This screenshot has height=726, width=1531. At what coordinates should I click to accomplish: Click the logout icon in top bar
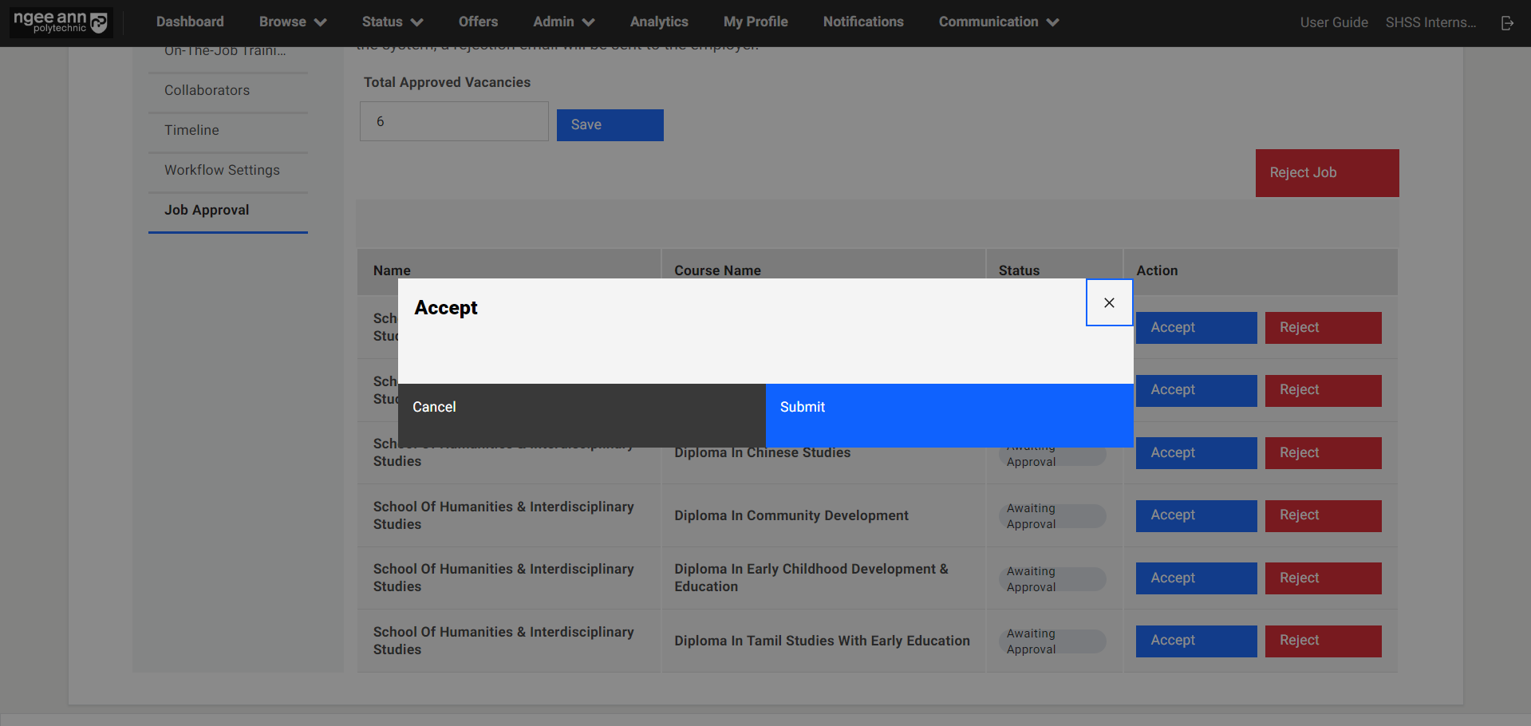(x=1506, y=22)
